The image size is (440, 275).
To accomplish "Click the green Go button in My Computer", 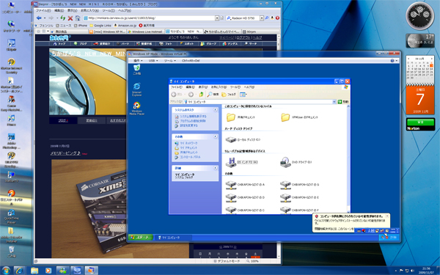I will (x=343, y=102).
